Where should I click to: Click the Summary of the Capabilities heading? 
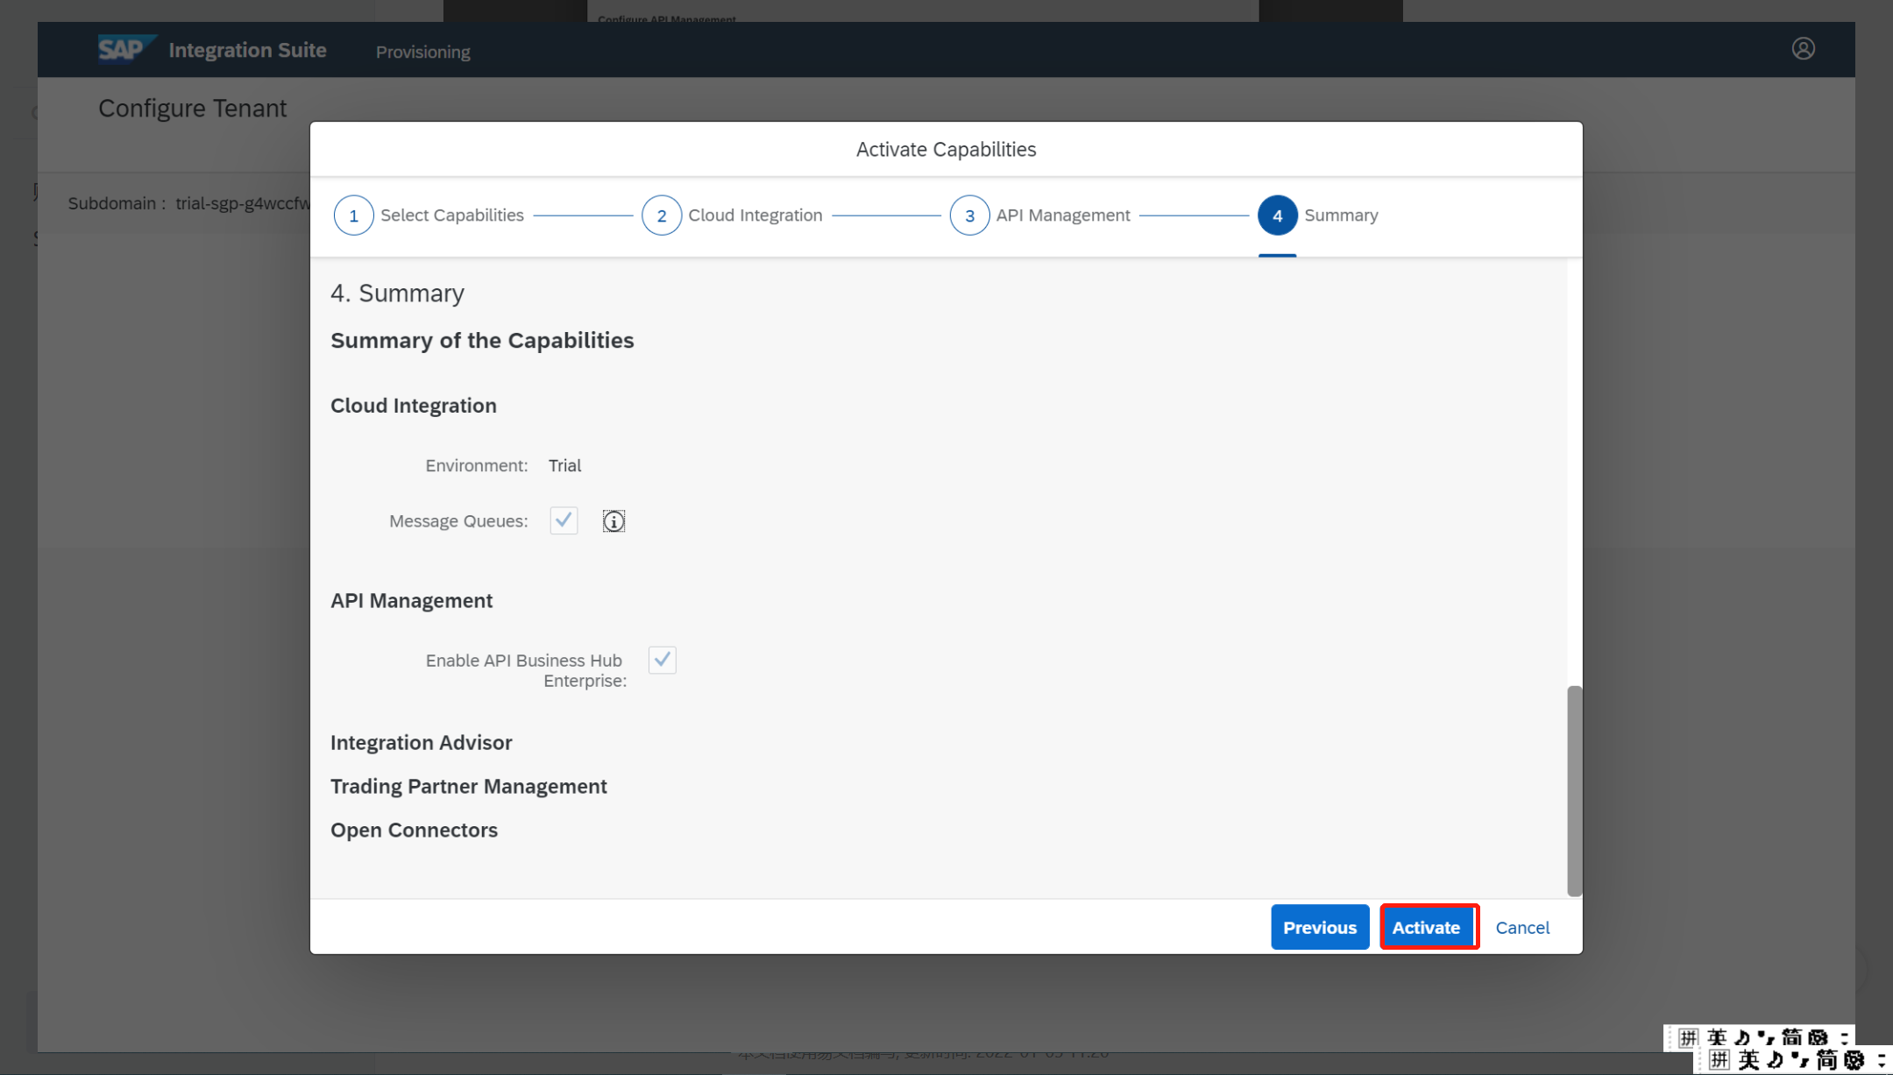[x=482, y=341]
